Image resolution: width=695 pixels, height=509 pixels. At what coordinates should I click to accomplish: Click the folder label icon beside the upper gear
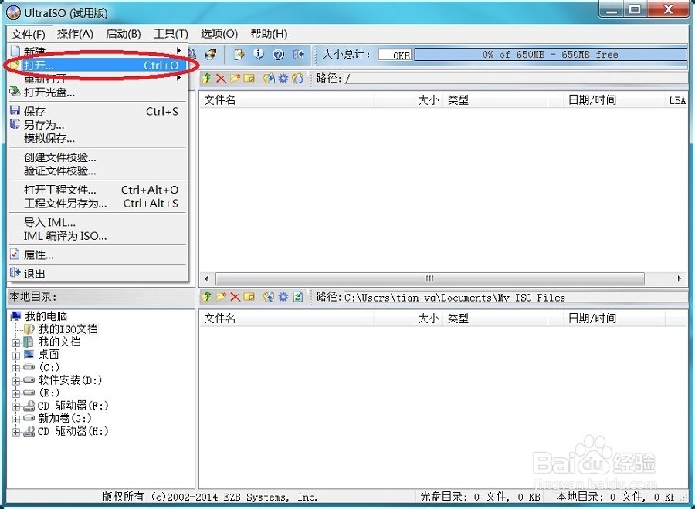click(x=297, y=79)
